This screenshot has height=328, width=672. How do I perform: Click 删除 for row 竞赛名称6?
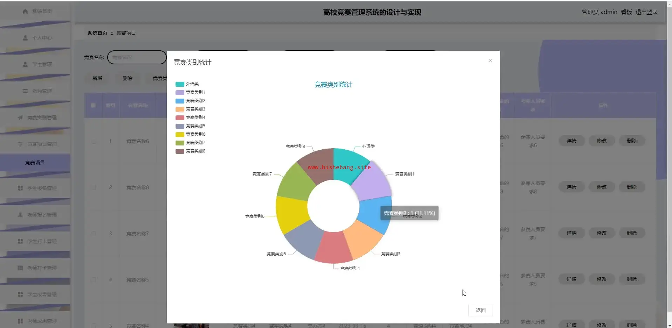coord(632,141)
